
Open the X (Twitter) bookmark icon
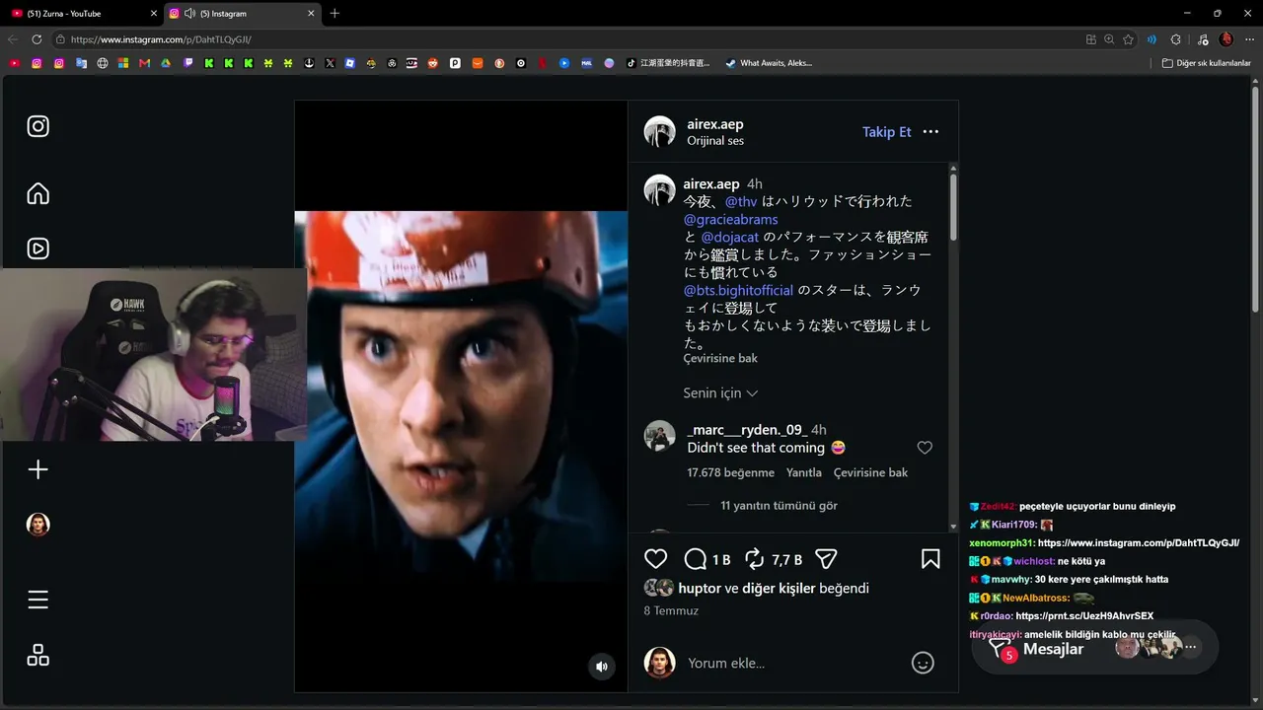330,63
